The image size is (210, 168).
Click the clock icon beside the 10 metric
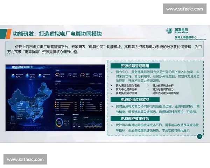click(40, 76)
